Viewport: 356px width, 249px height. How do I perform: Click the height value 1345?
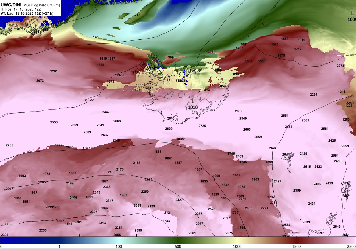coord(116,141)
